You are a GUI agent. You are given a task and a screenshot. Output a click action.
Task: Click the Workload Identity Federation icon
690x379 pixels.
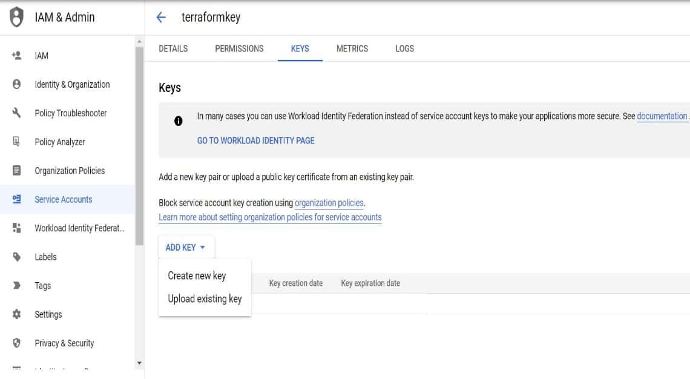(x=16, y=228)
